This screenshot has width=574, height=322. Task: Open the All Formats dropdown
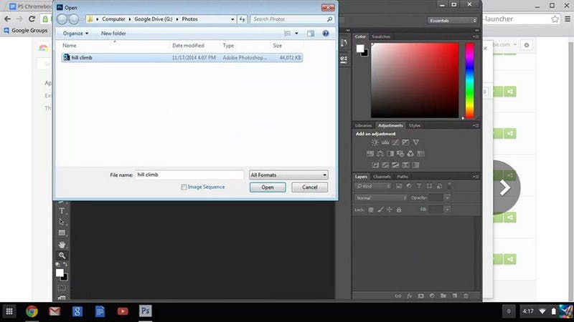[x=288, y=175]
